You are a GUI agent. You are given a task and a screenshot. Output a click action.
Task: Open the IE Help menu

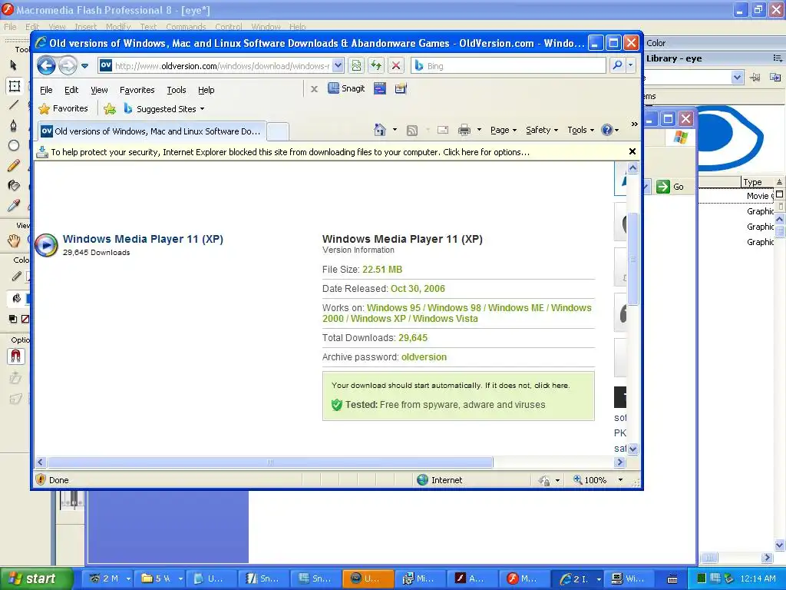(206, 90)
